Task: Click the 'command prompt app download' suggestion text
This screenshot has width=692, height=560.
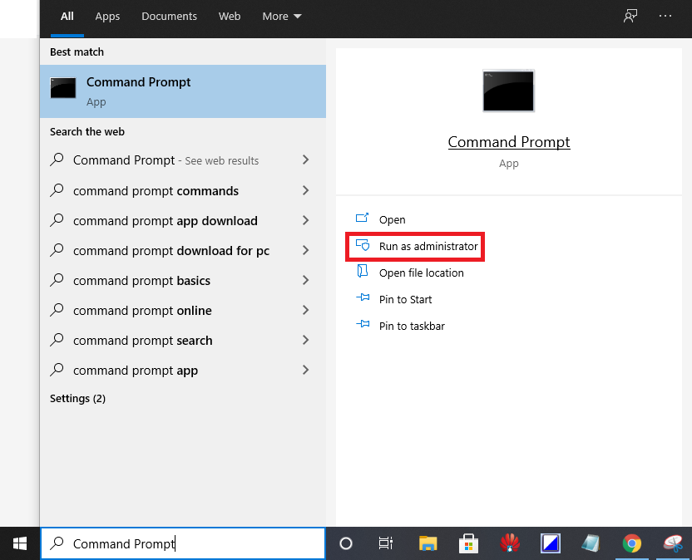Action: tap(165, 220)
